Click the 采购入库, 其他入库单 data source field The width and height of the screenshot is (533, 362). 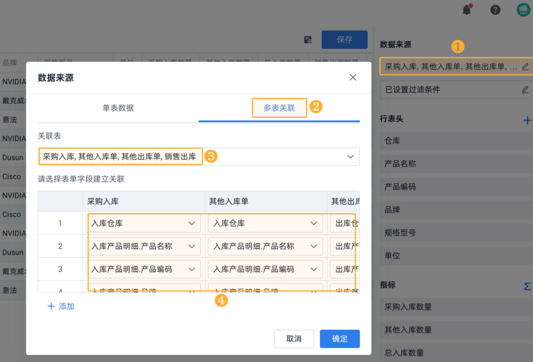pyautogui.click(x=456, y=67)
